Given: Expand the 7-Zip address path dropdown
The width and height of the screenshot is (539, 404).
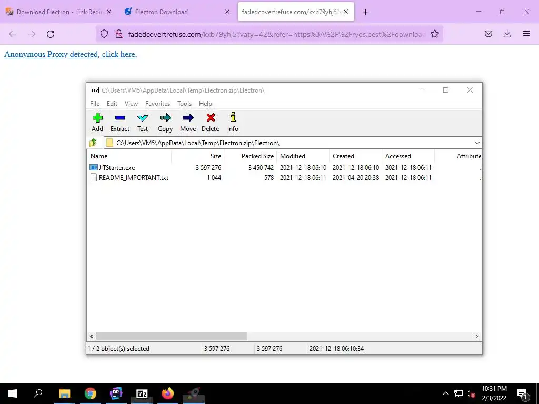Looking at the screenshot, I should 477,143.
